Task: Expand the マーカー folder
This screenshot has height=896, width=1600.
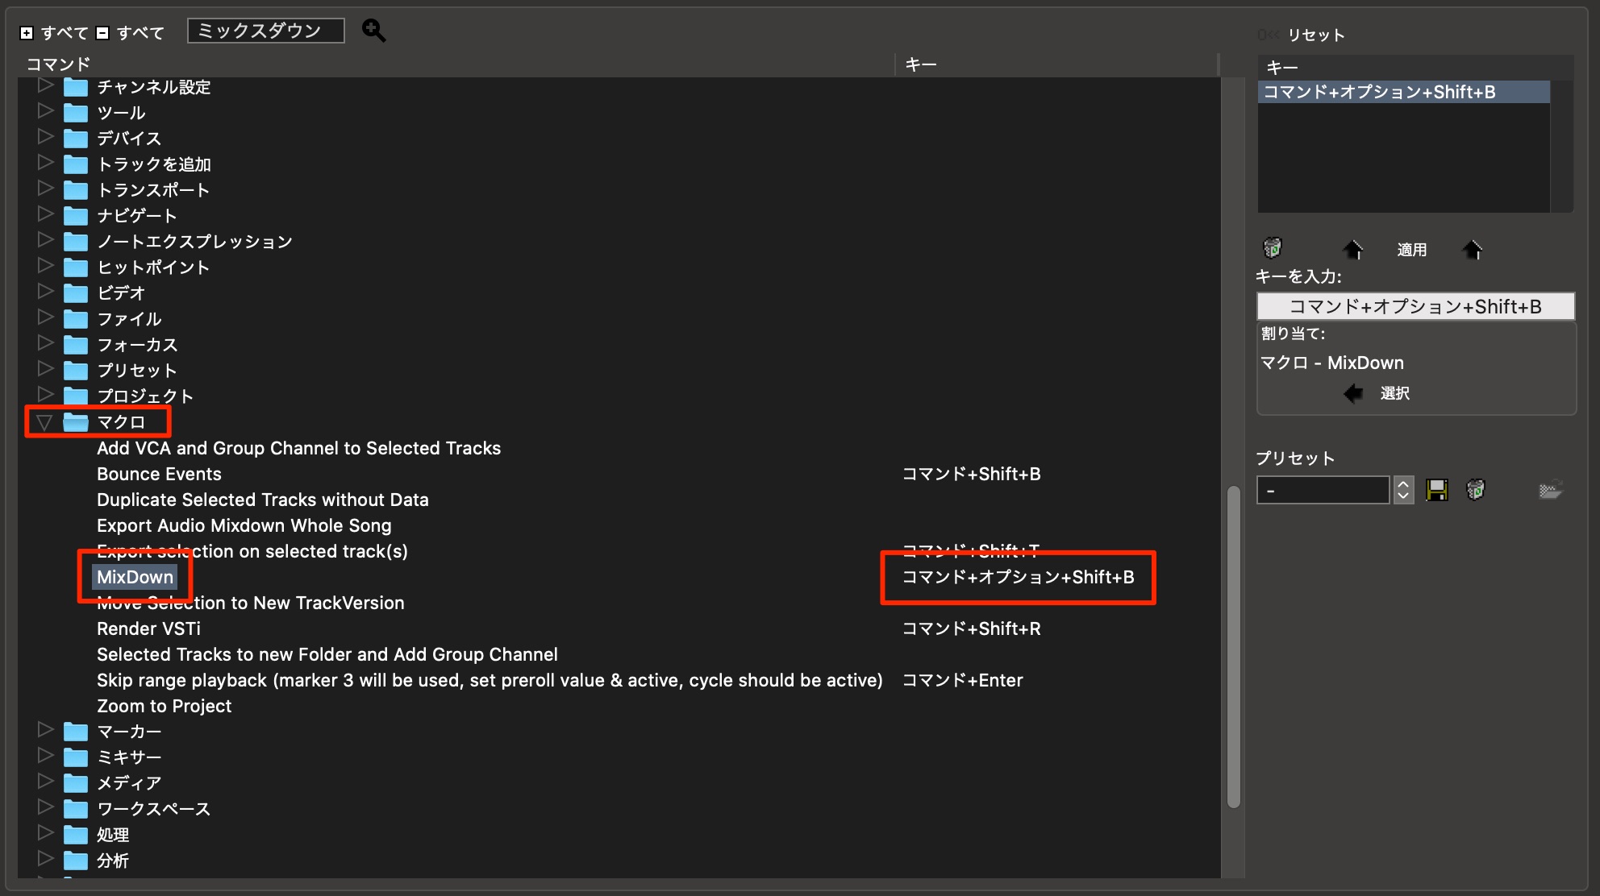Action: pos(45,730)
